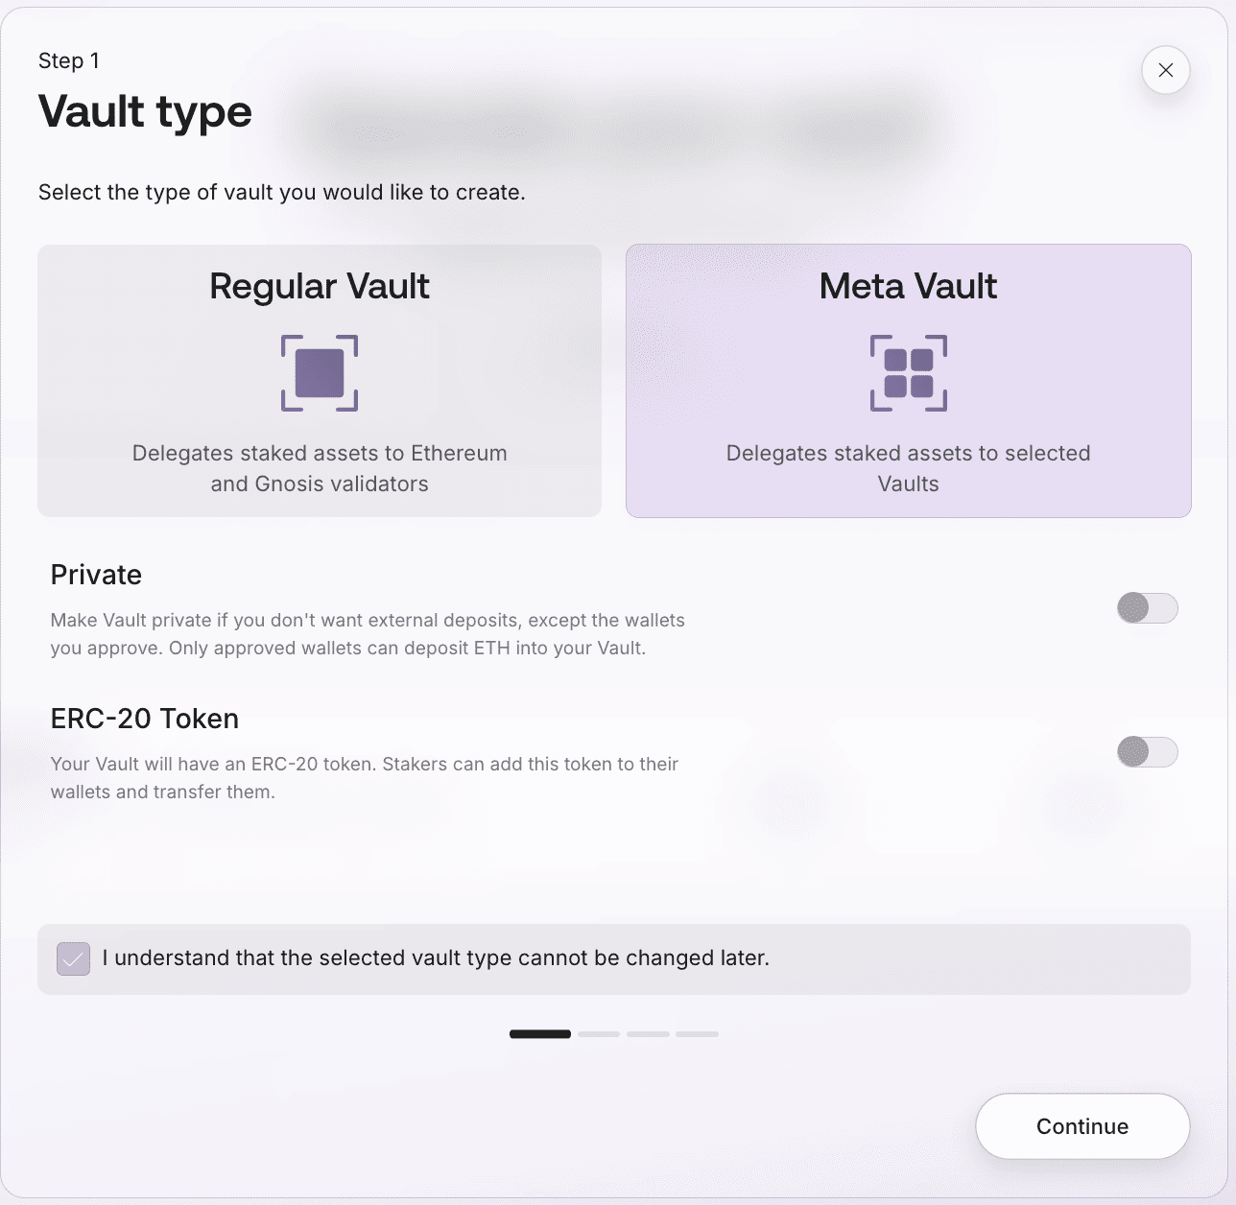
Task: Close the Vault type dialog
Action: (1165, 70)
